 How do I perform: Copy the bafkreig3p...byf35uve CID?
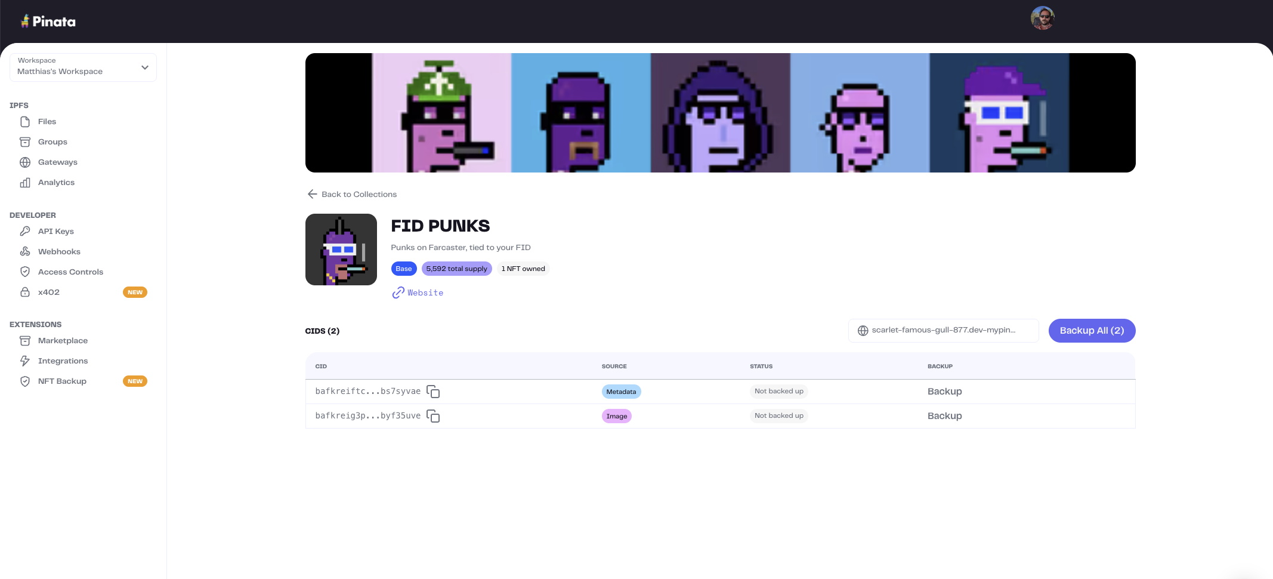pos(433,416)
